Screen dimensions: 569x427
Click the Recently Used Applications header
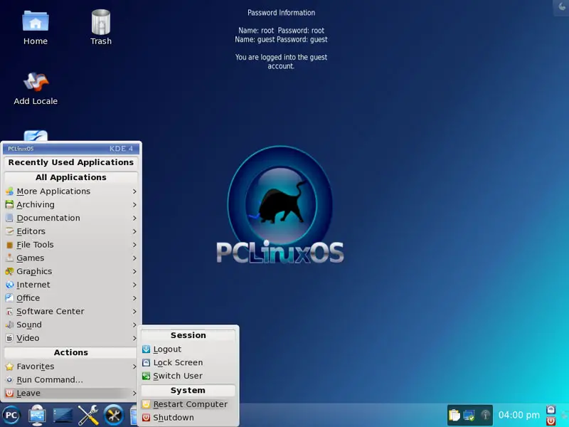click(71, 162)
